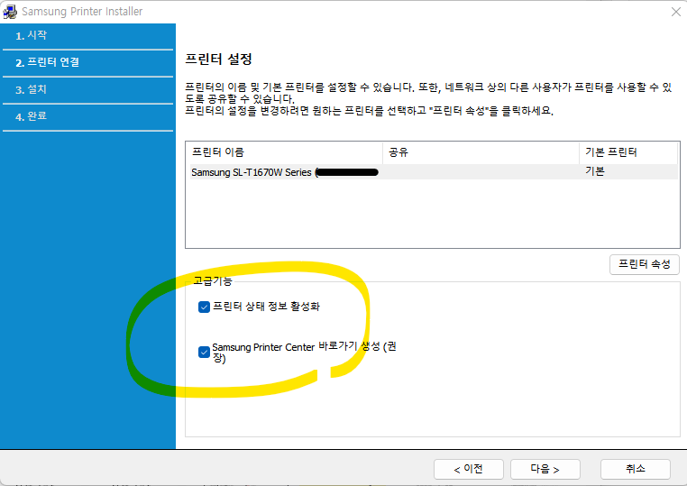Click the 프린터 이름 column header
The image size is (687, 486).
coord(284,152)
